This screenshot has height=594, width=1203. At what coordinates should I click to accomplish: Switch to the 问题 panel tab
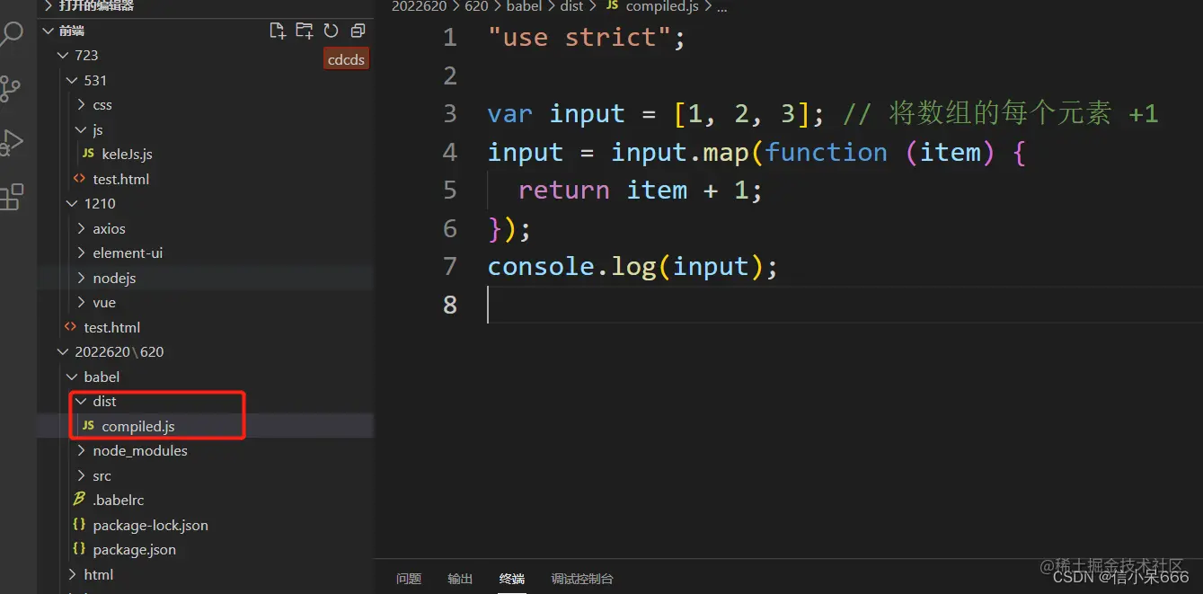point(409,579)
